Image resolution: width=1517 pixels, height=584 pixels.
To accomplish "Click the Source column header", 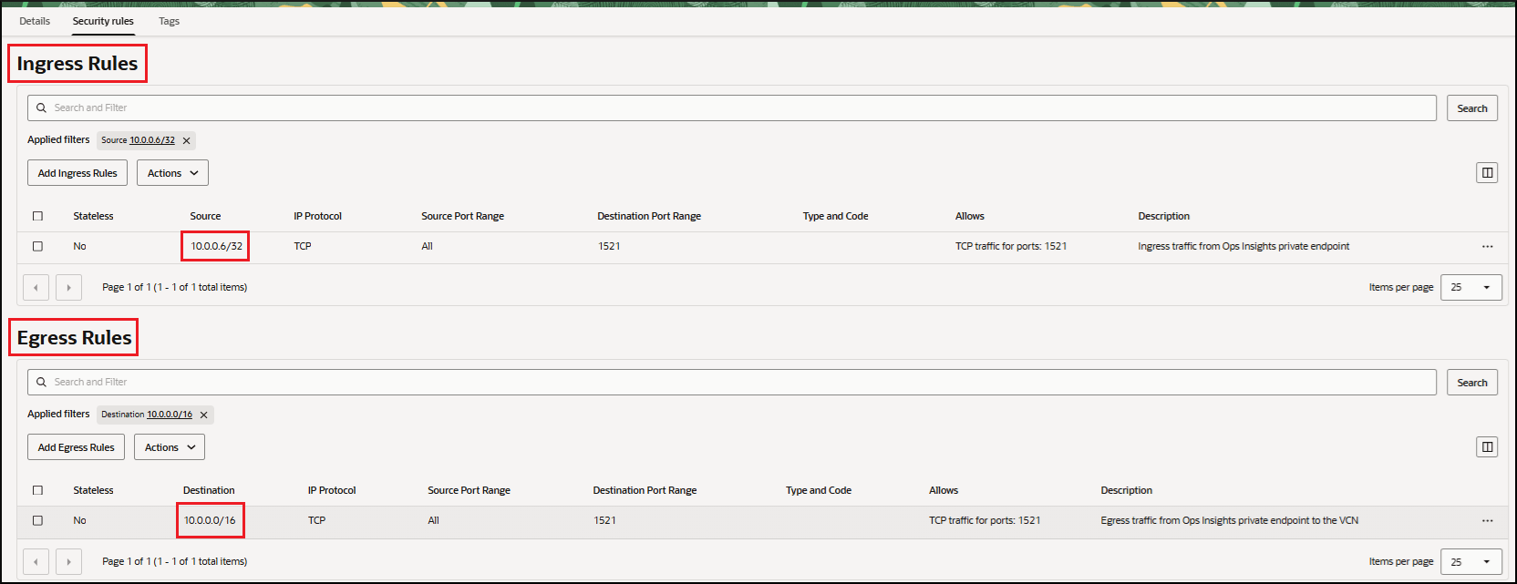I will click(x=205, y=216).
